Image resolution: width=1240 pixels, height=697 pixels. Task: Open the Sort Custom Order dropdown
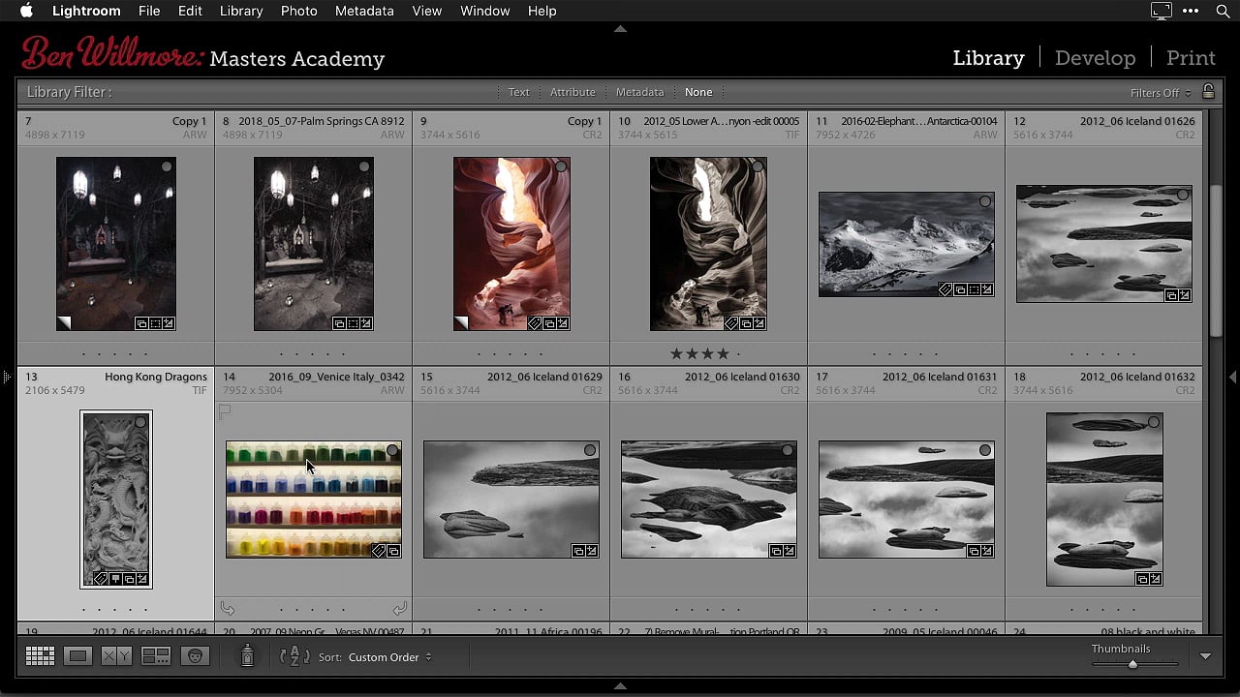click(x=389, y=657)
